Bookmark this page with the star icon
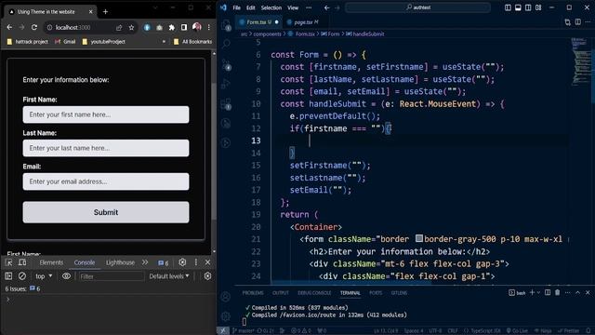The image size is (595, 335). pos(131,27)
